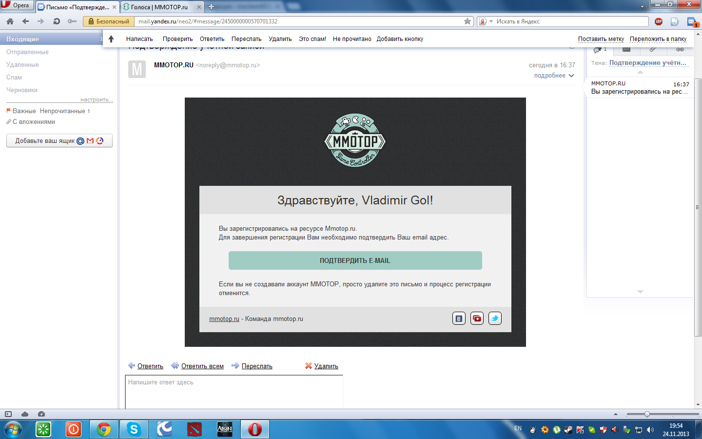Viewport: 702px width, 439px height.
Task: Bookmark the page with the star icon
Action: [468, 21]
